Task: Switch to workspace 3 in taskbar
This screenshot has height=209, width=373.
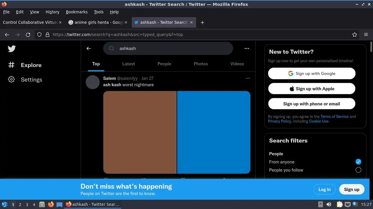Action: (27, 205)
